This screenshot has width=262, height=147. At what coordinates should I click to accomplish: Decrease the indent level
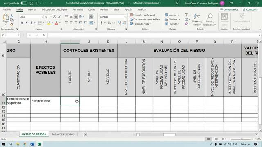point(81,23)
